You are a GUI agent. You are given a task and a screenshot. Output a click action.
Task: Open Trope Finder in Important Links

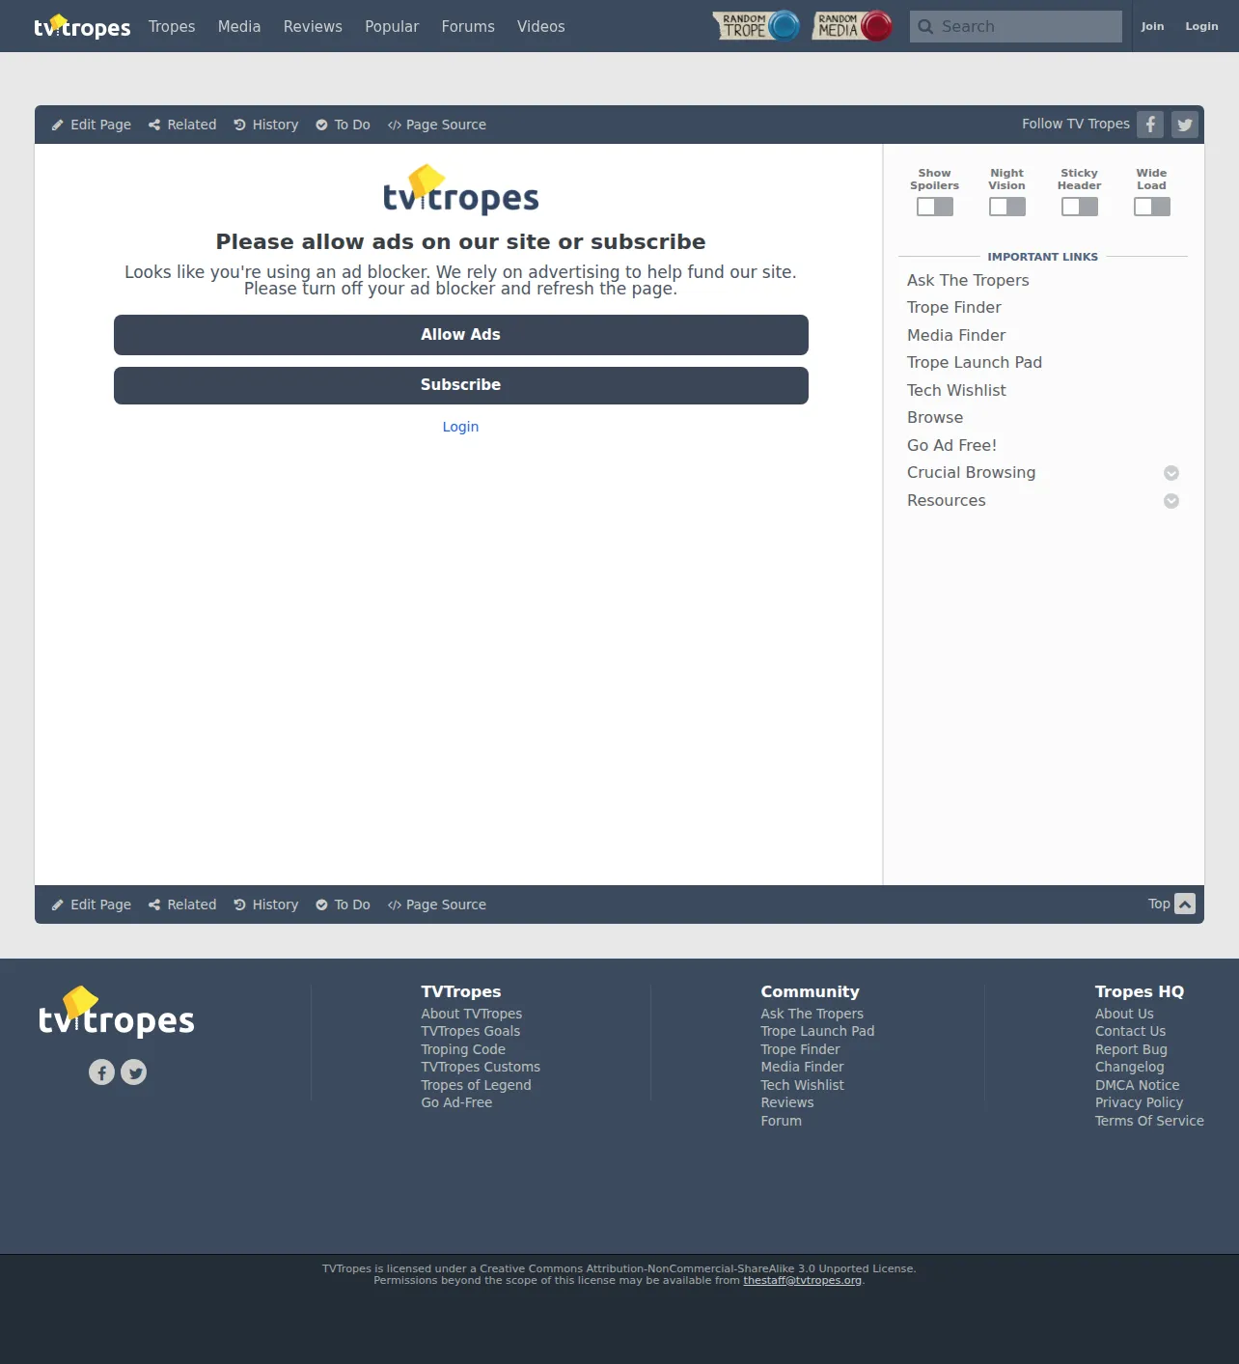coord(954,308)
